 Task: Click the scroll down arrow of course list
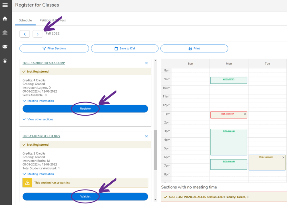pyautogui.click(x=155, y=200)
